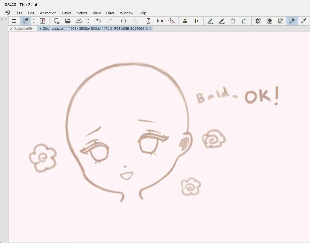Screen dimensions: 310x243
Task: Flip the canvas horizontally
Action: 160,21
